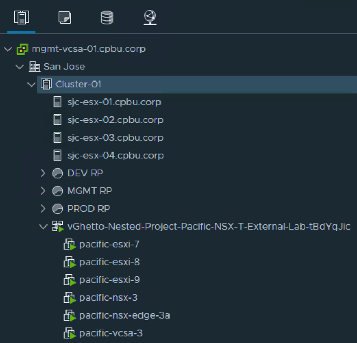357x343 pixels.
Task: Collapse the mgmt-vcsa-01.cpbu.corp vCenter node
Action: [x=8, y=49]
